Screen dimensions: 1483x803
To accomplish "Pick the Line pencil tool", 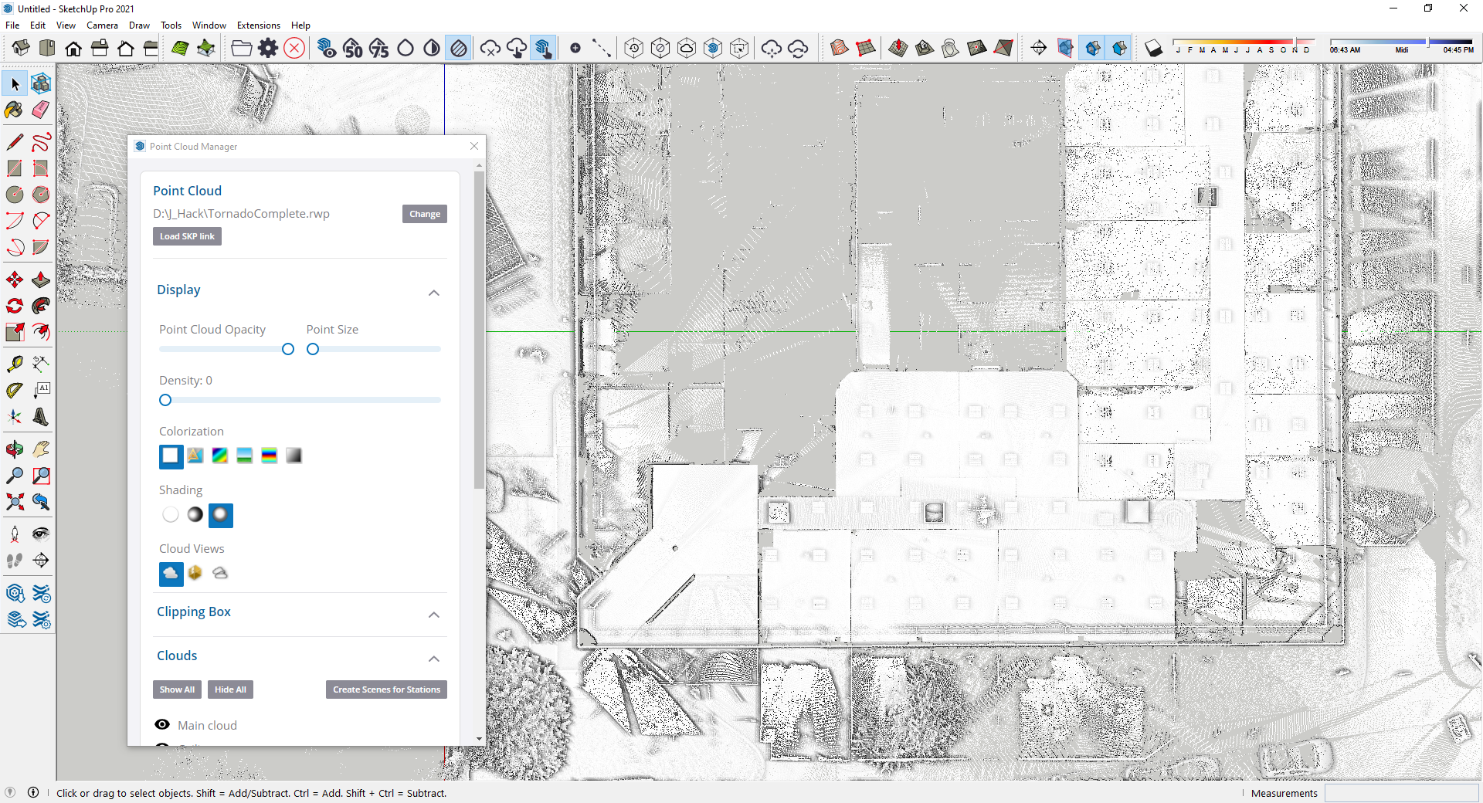I will 15,142.
